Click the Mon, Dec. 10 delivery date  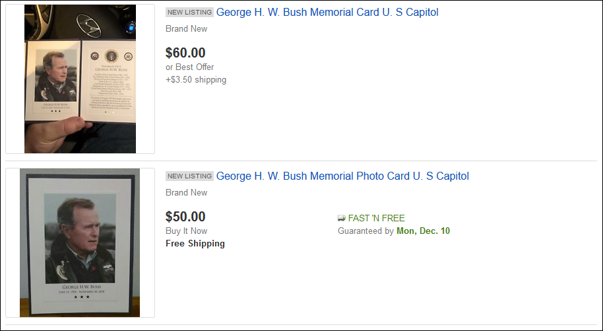(423, 231)
